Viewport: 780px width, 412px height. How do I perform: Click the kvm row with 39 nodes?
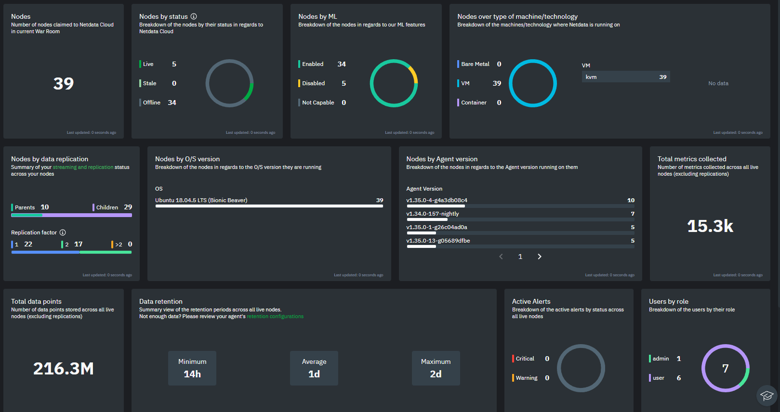click(626, 77)
